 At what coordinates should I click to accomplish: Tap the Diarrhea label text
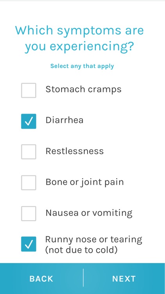(x=65, y=120)
